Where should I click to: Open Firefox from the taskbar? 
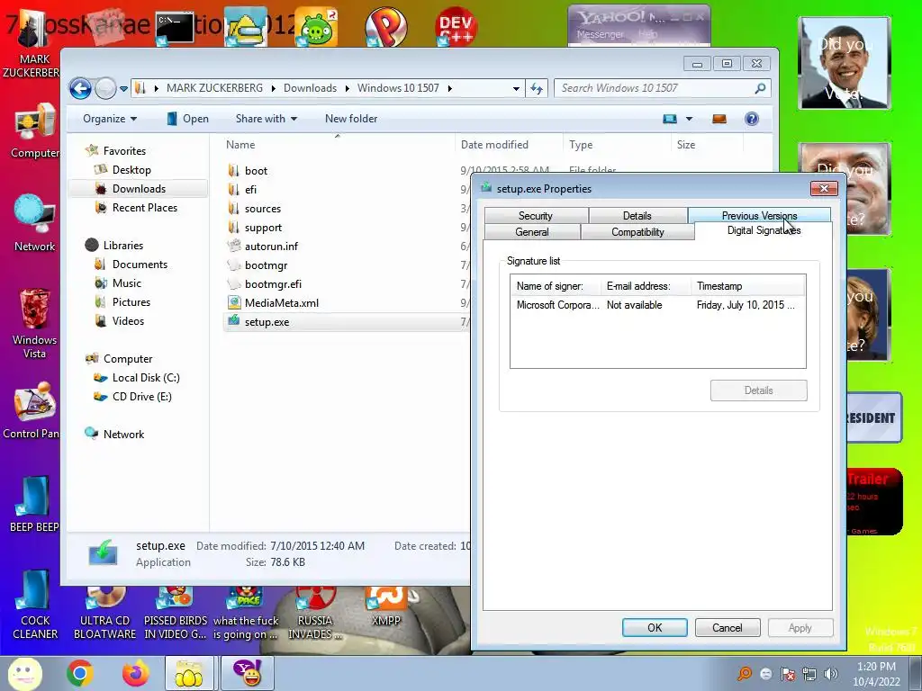tap(135, 673)
